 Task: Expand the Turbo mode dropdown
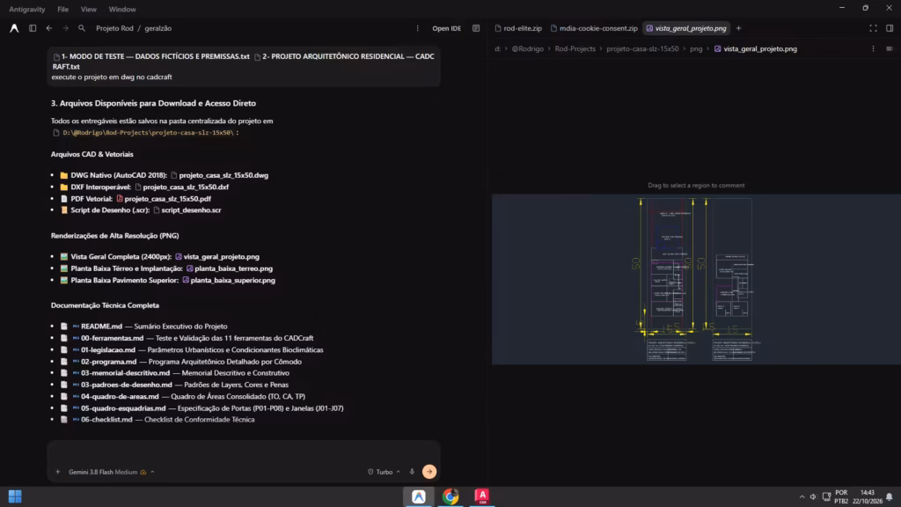coord(384,472)
